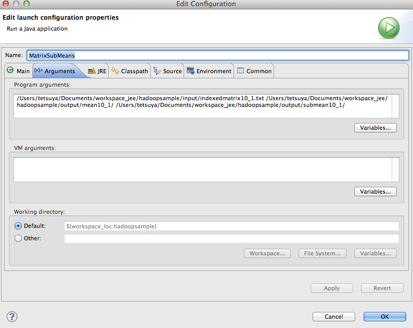Click the JRE tab books icon
The width and height of the screenshot is (413, 328).
coord(92,71)
